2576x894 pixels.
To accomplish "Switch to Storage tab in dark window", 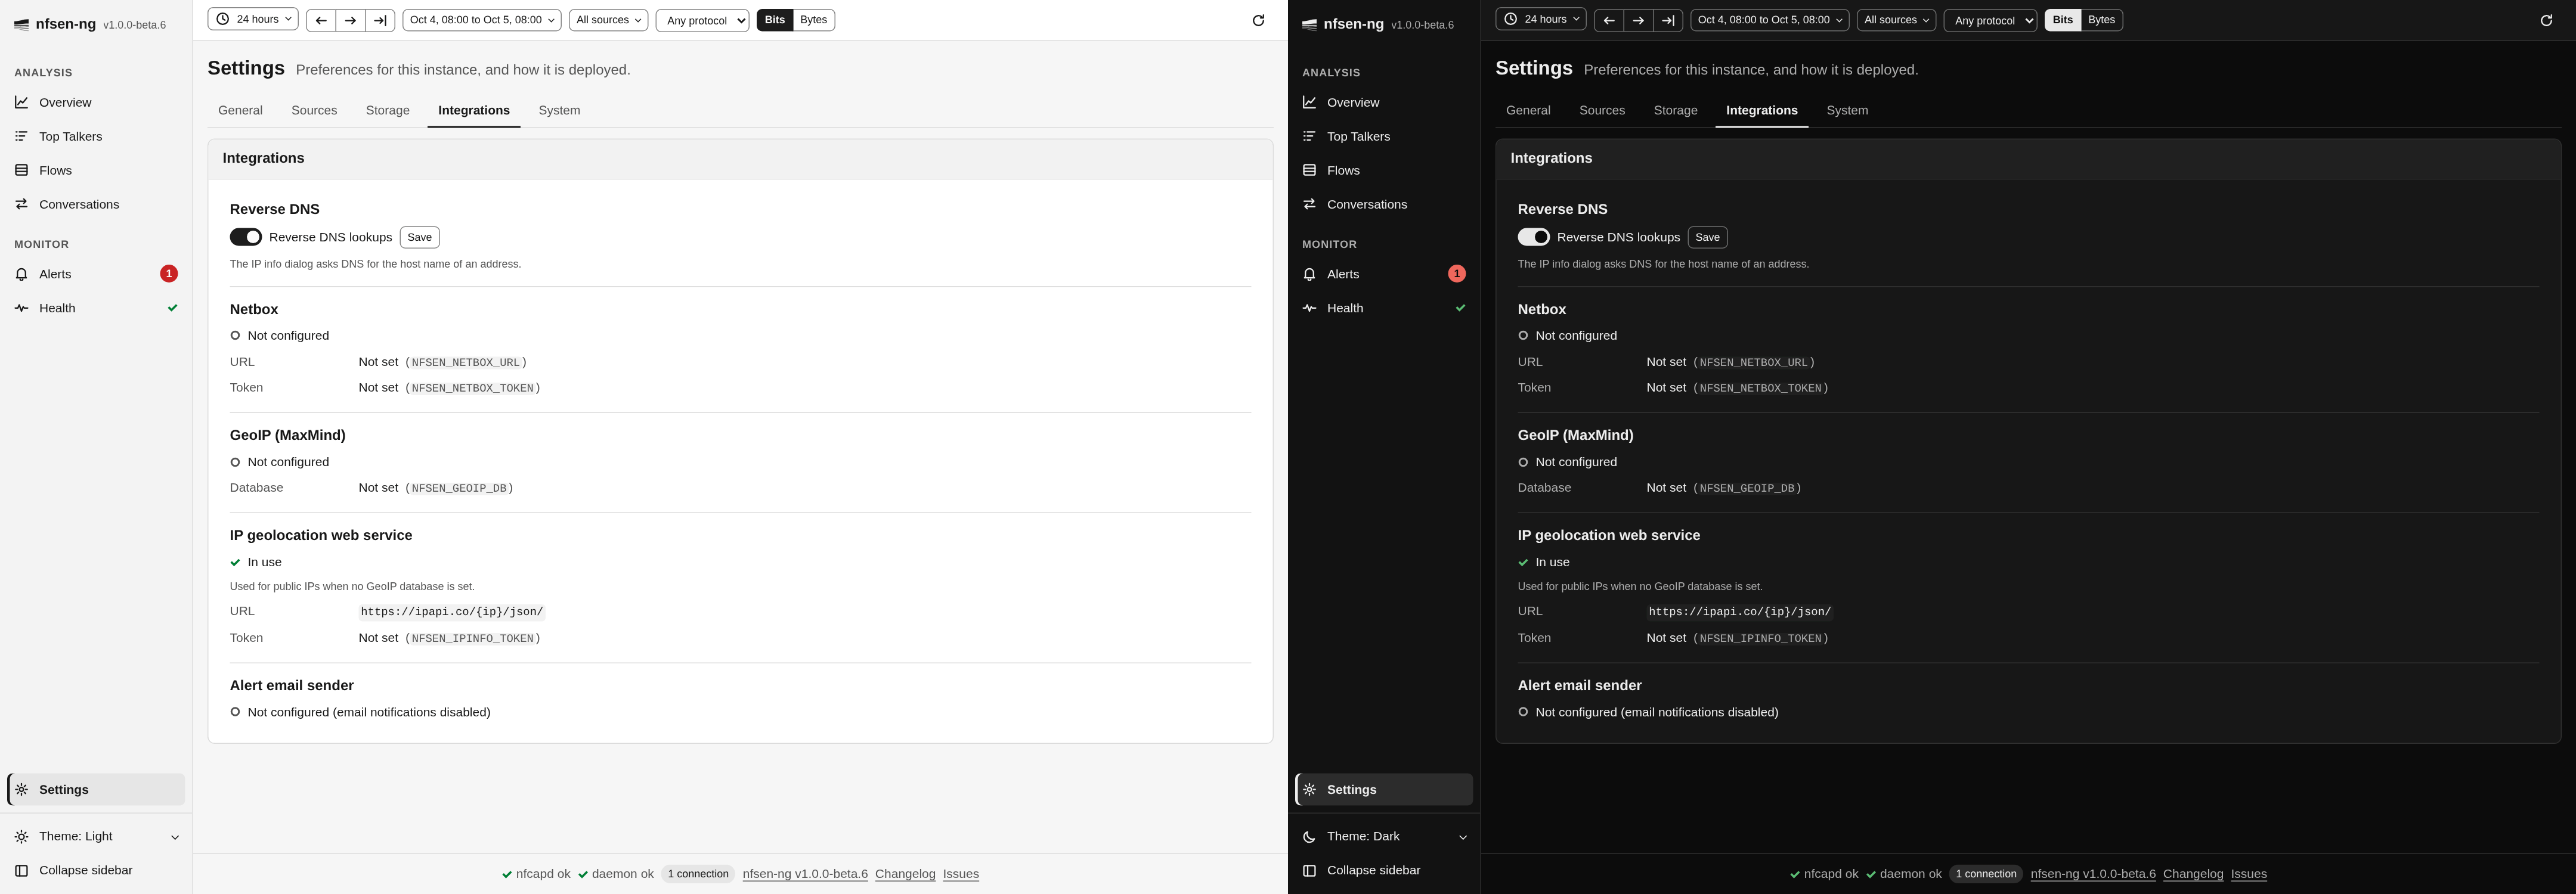I will (1675, 110).
